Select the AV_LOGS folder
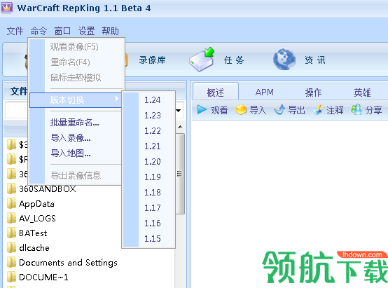Image resolution: width=388 pixels, height=288 pixels. pos(37,219)
